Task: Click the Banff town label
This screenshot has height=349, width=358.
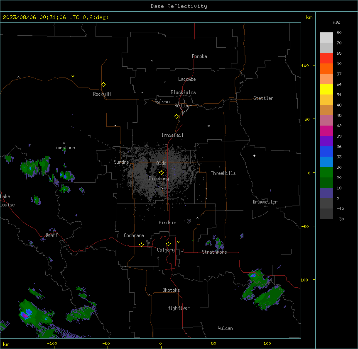Action: (x=51, y=235)
